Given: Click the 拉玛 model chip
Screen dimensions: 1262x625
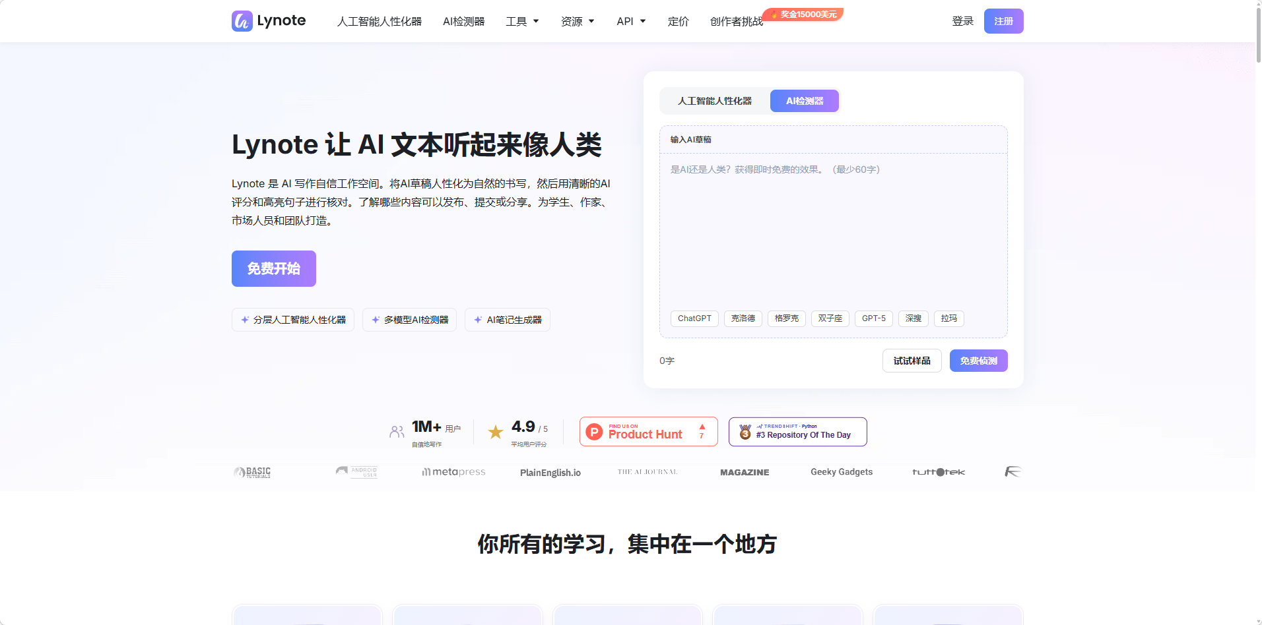Looking at the screenshot, I should [x=949, y=318].
